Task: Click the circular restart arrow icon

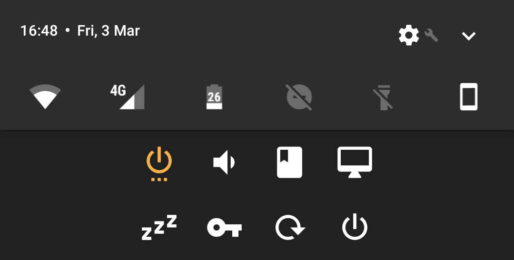Action: point(290,228)
